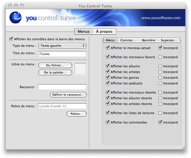Uncheck Afficher les listes de lectures
The image size is (191, 158).
tap(108, 113)
